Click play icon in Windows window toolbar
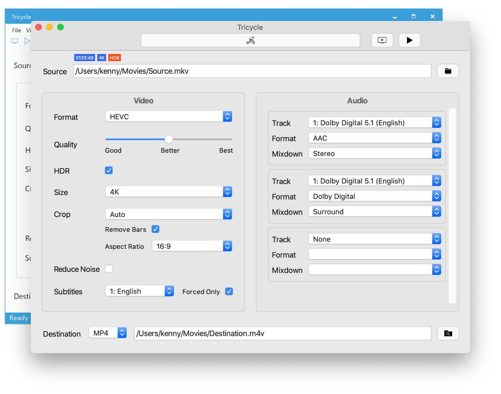The image size is (501, 394). [x=27, y=41]
